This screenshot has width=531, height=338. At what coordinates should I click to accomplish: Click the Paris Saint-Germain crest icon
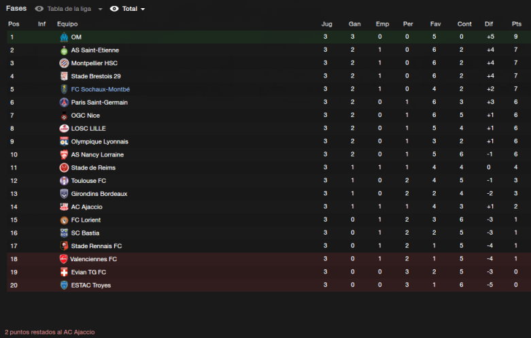(x=64, y=102)
